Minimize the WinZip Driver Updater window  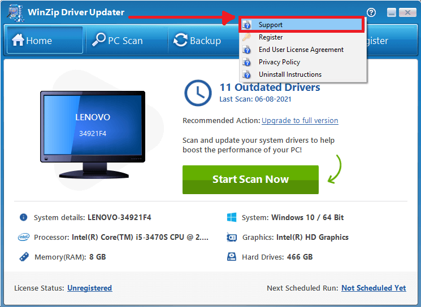tap(392, 12)
